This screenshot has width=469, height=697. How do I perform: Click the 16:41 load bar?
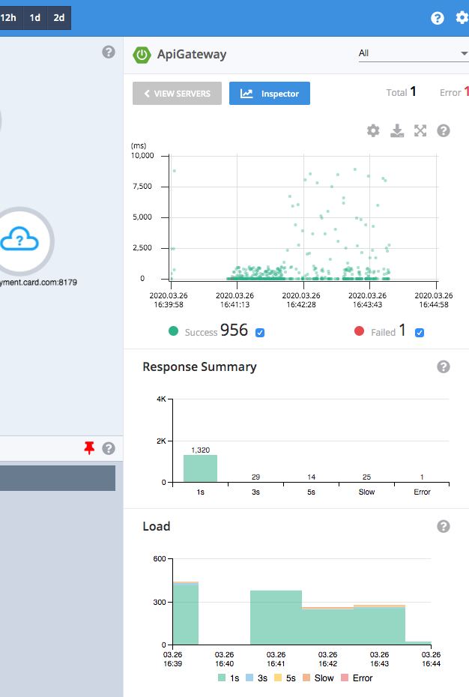pyautogui.click(x=276, y=618)
